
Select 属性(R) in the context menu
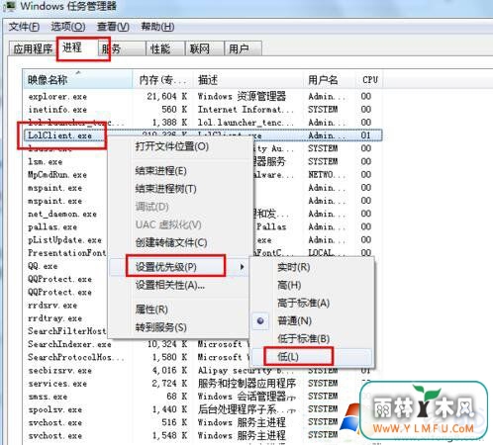pyautogui.click(x=151, y=310)
